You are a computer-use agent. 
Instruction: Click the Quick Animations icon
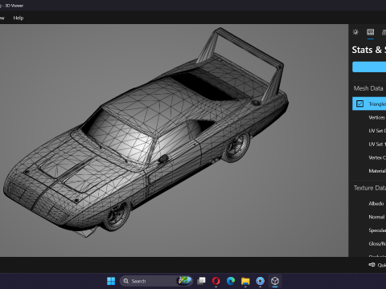pos(372,265)
